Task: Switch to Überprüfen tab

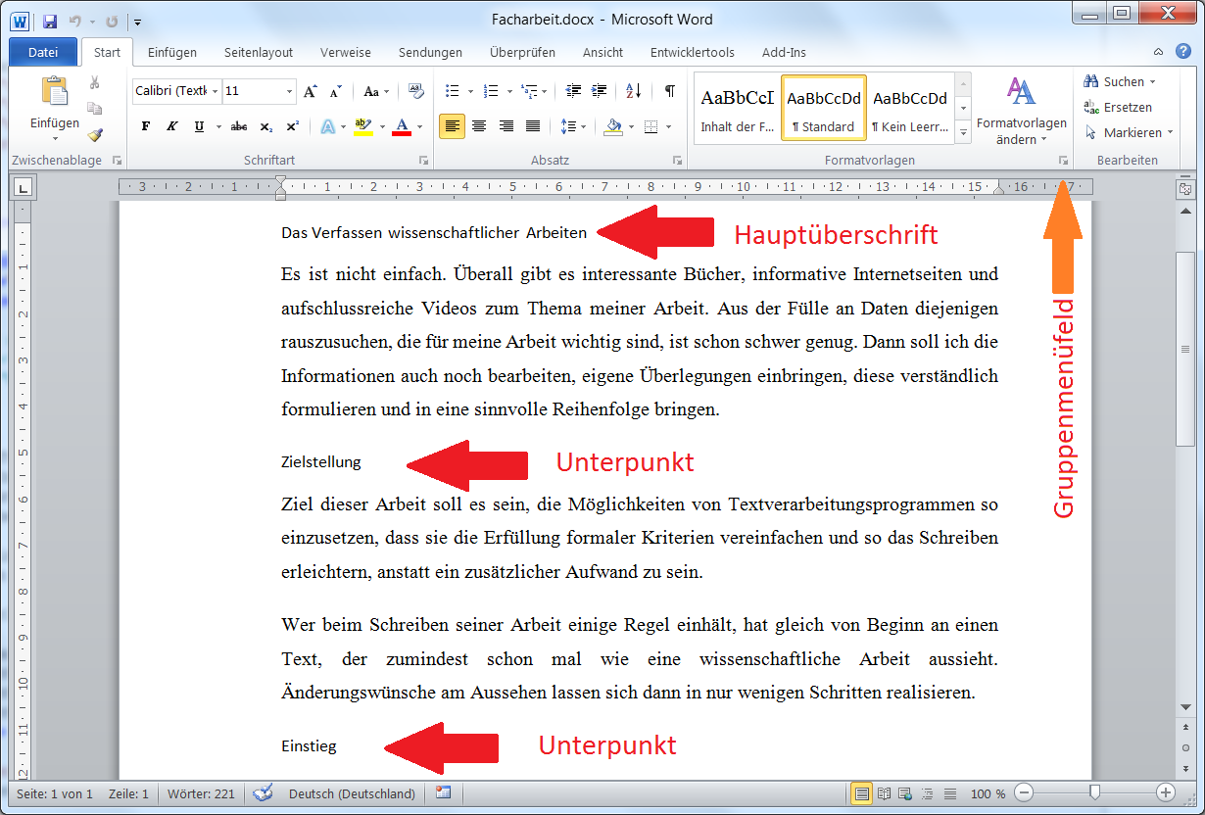Action: click(522, 53)
